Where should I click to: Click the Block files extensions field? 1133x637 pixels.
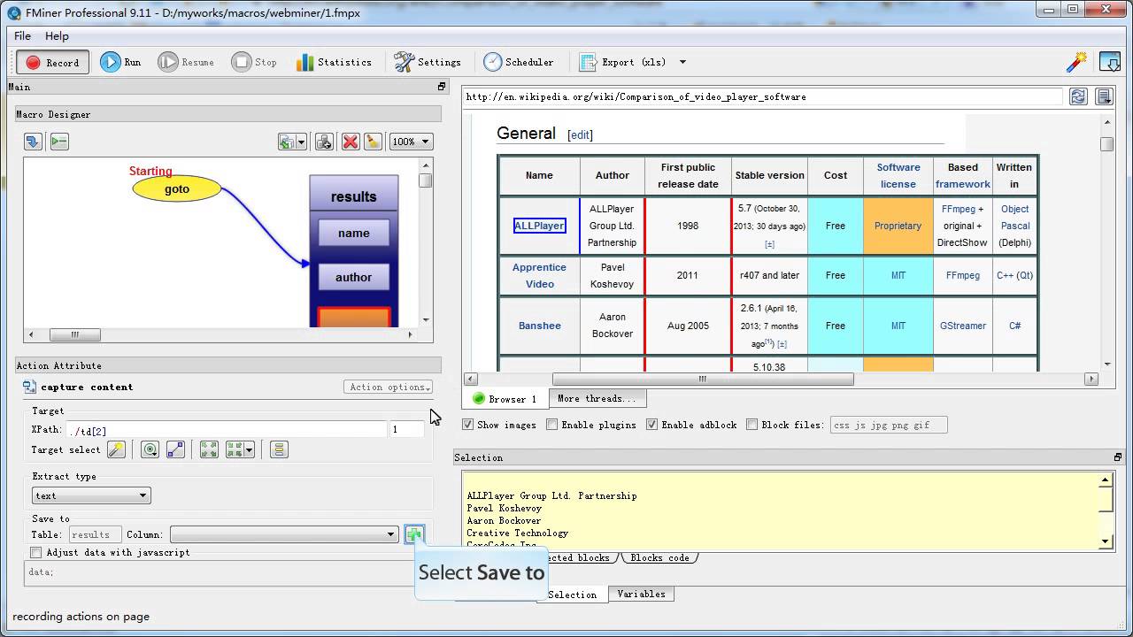(889, 425)
